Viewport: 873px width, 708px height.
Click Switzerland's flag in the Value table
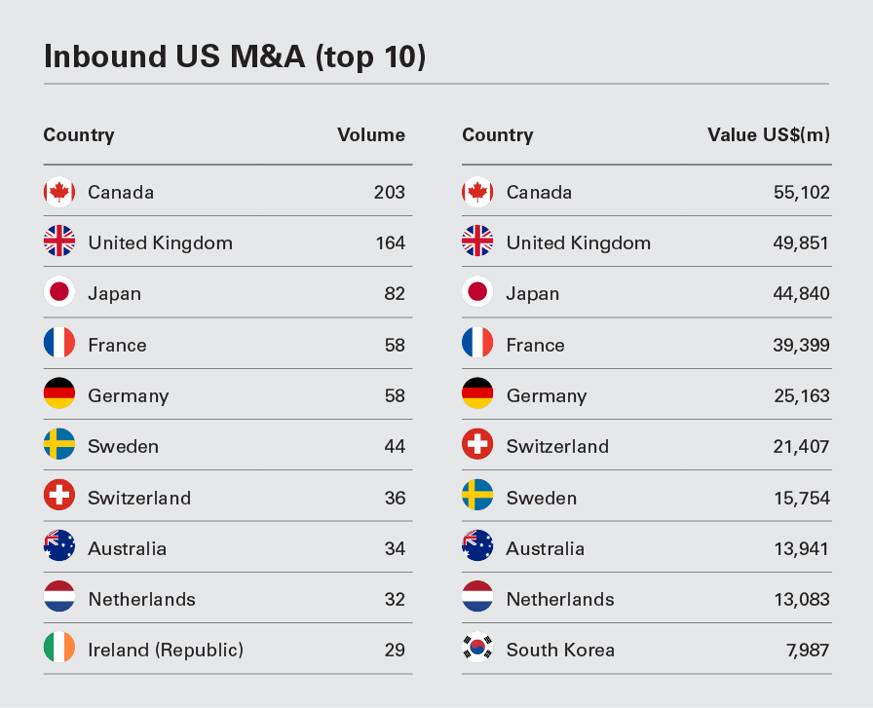tap(477, 446)
